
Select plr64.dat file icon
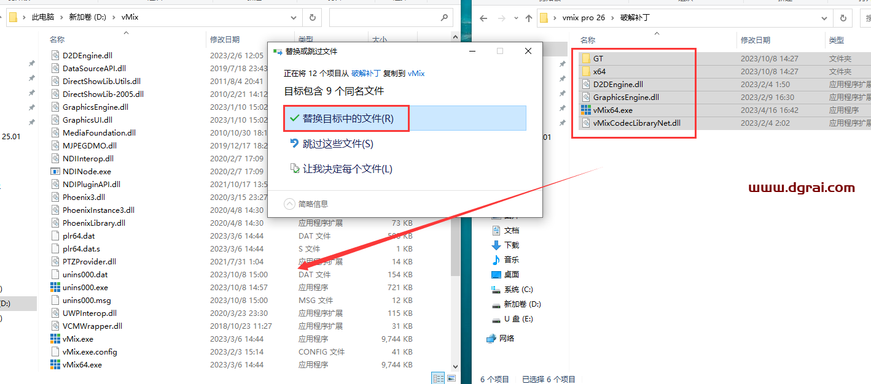(55, 236)
